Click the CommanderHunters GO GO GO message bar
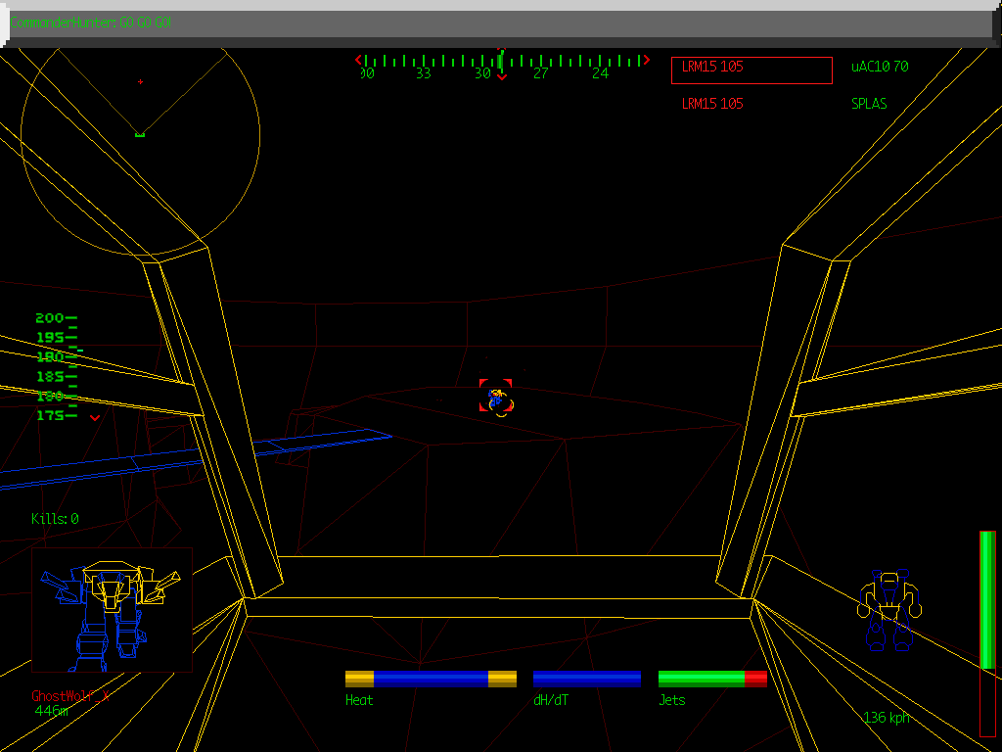Viewport: 1002px width, 752px height. click(x=88, y=23)
